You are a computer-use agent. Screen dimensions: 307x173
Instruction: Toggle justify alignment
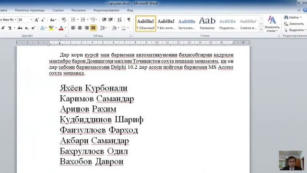(x=93, y=28)
